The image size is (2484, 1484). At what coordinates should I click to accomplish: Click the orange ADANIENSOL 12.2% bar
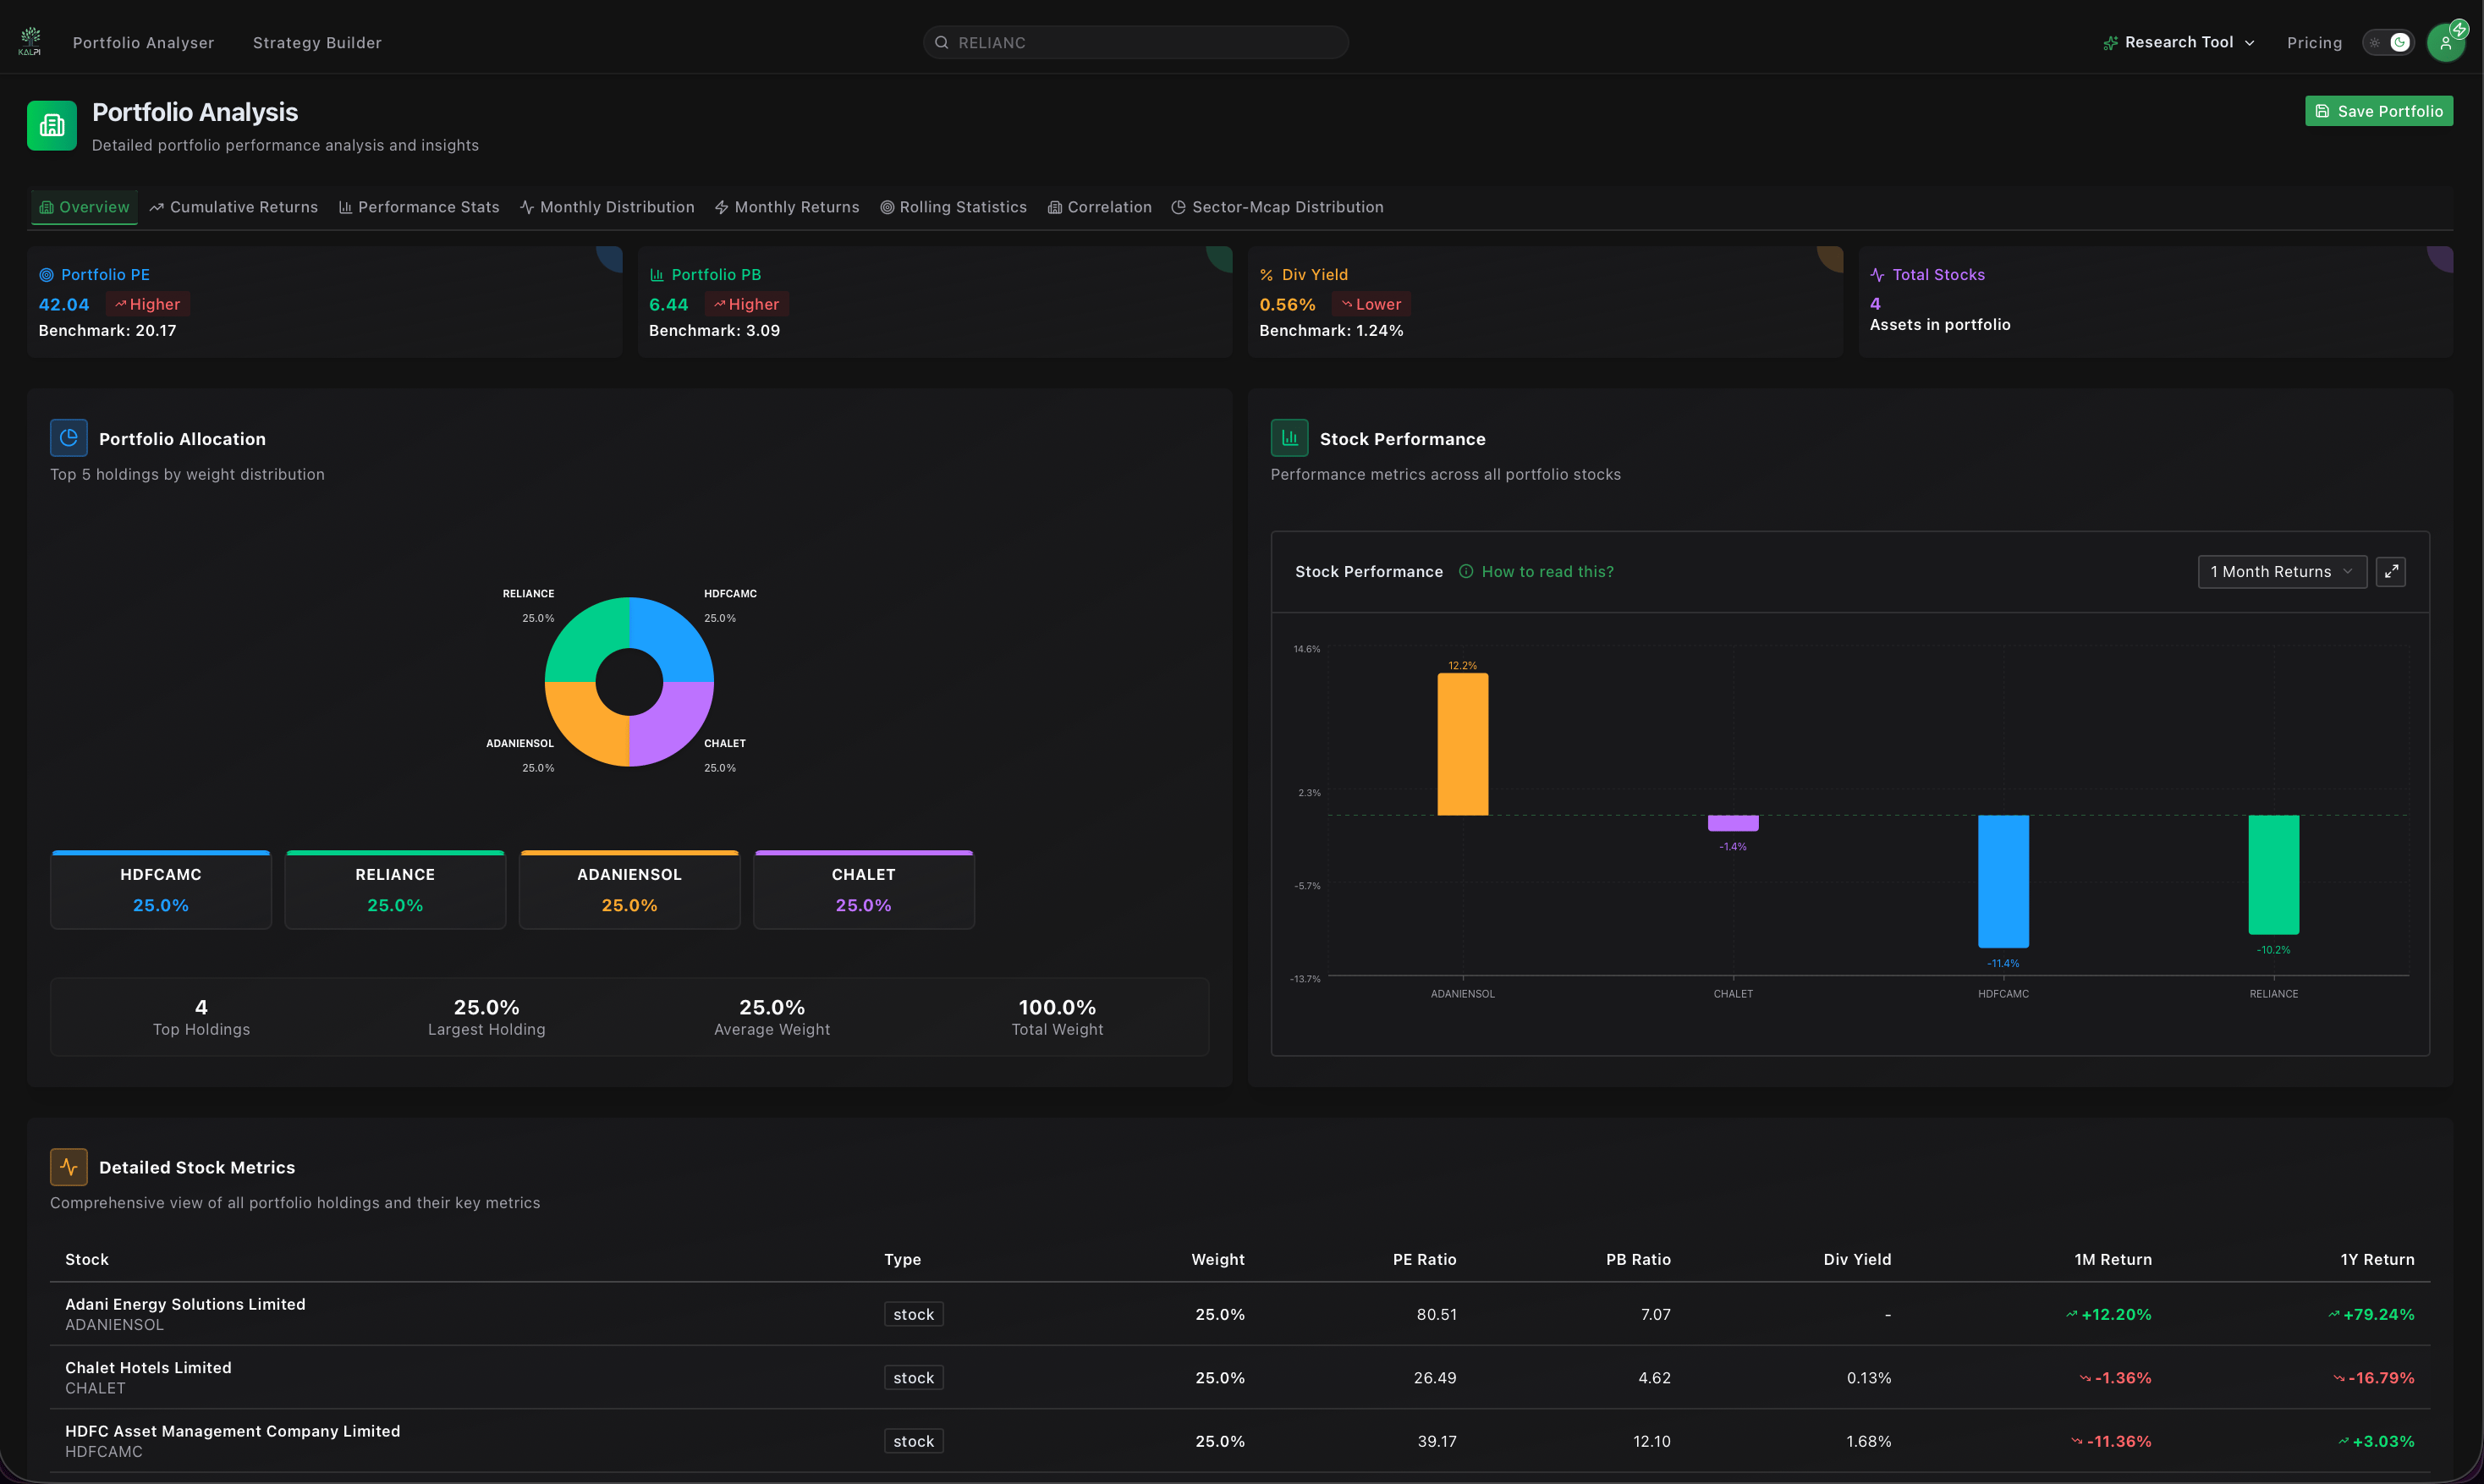point(1462,744)
